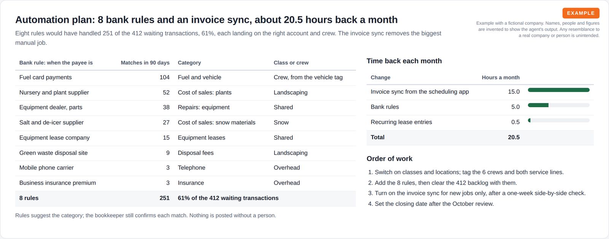This screenshot has height=239, width=609.
Task: Select the "Category" column header
Action: (x=189, y=63)
